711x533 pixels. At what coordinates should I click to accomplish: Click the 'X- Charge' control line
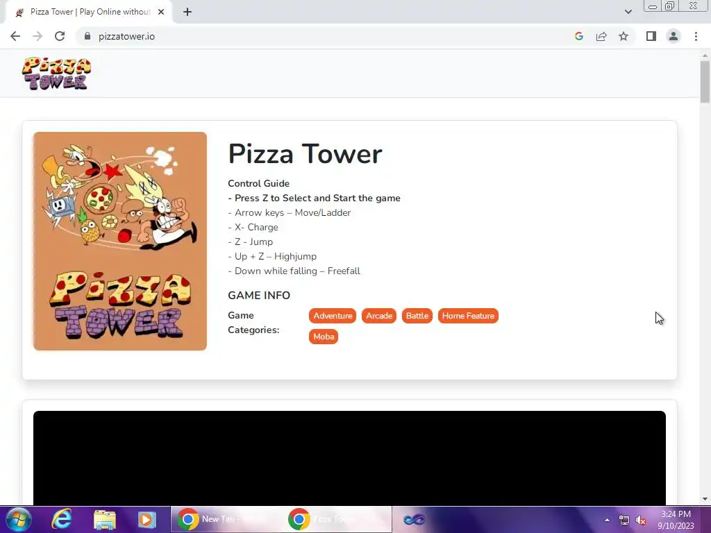[253, 227]
